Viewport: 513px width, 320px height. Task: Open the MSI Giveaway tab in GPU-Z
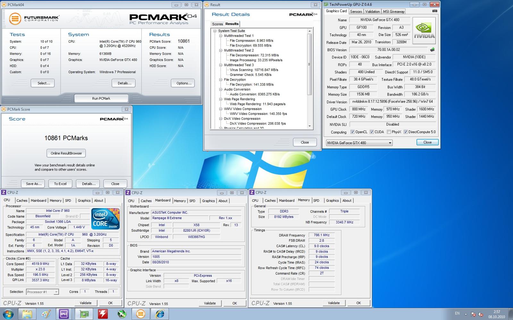point(394,11)
